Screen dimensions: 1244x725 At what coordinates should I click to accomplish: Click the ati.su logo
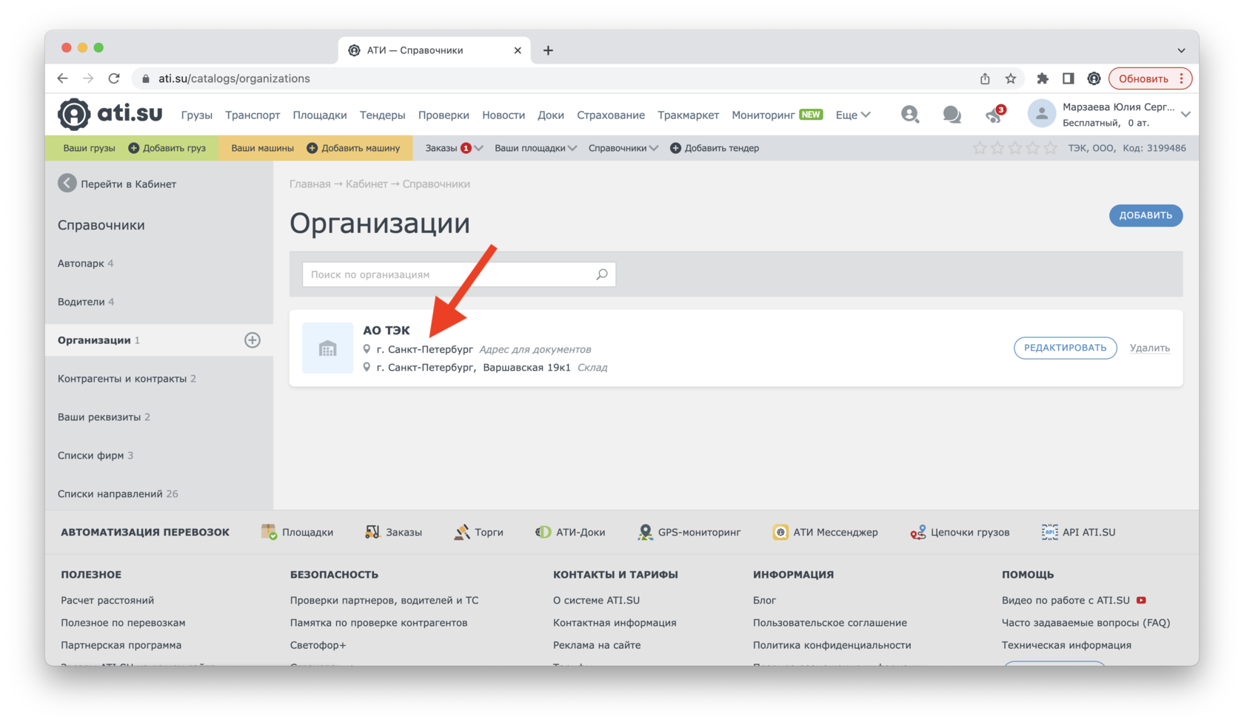pyautogui.click(x=110, y=113)
